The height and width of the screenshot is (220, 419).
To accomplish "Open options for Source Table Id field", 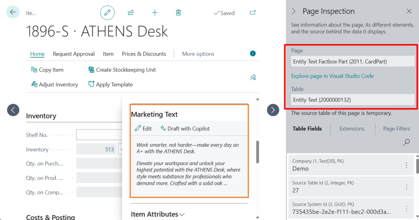I will click(406, 187).
